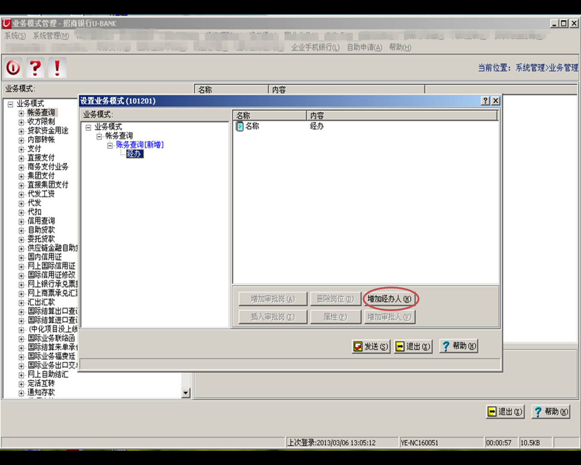581x465 pixels.
Task: Open the 系统管理 menu
Action: (51, 35)
